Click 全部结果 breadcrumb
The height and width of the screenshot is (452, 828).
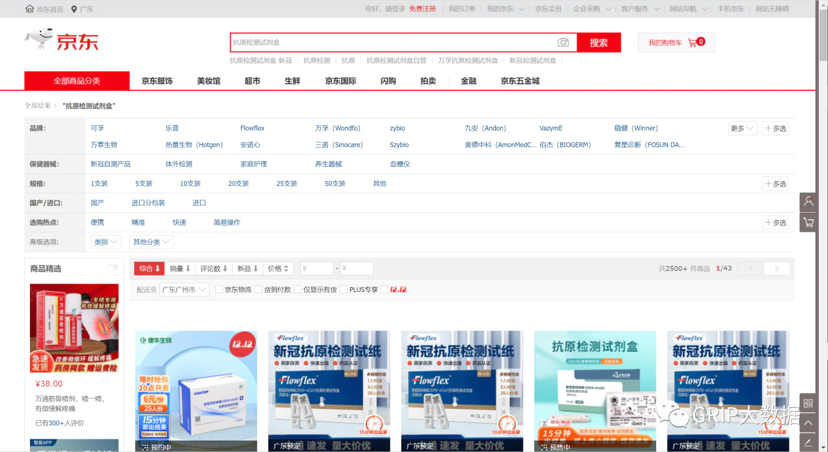click(x=38, y=106)
